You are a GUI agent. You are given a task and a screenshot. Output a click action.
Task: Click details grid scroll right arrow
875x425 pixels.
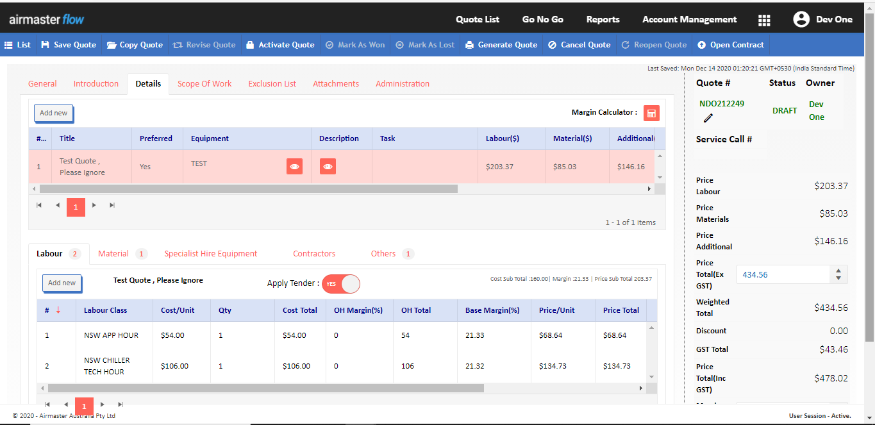[x=649, y=189]
